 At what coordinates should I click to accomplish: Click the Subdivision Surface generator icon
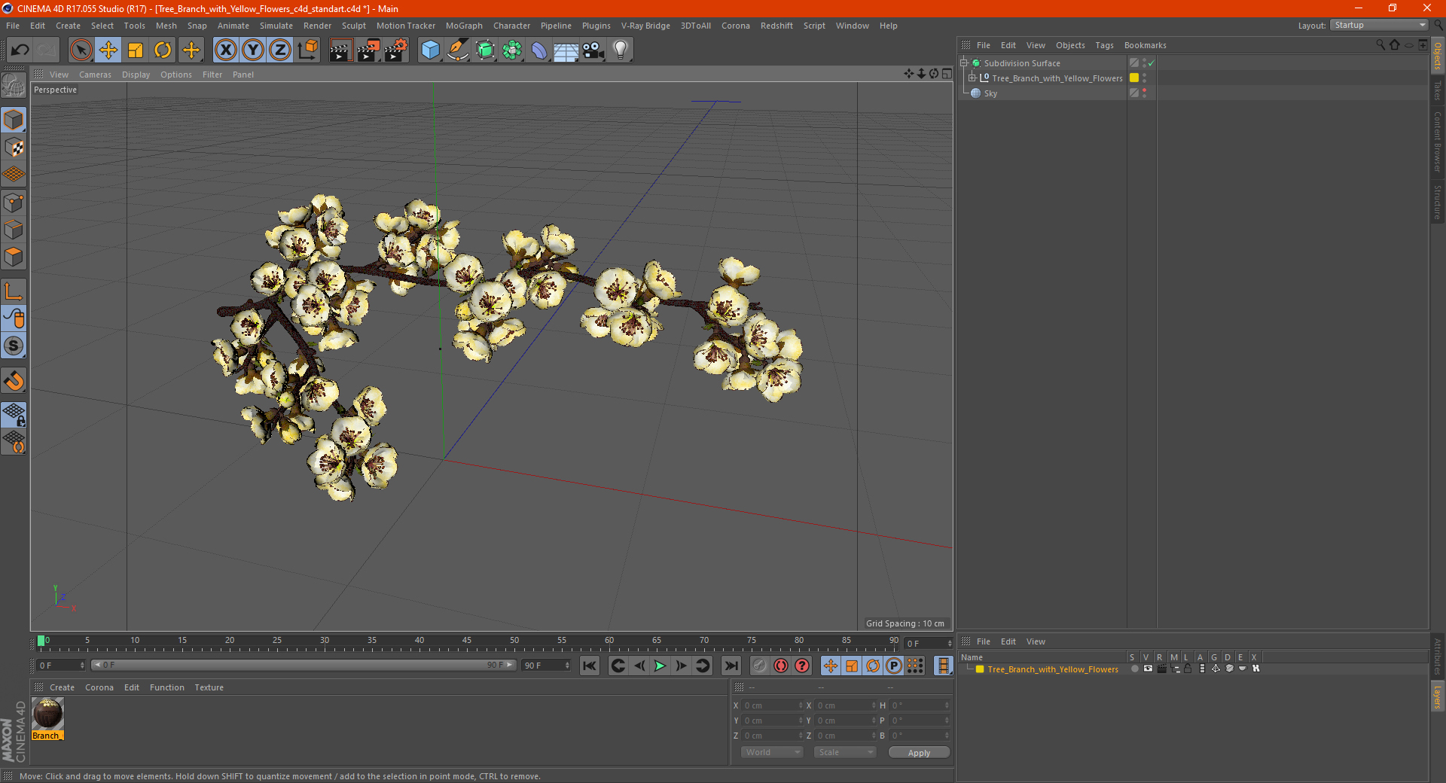pos(485,50)
